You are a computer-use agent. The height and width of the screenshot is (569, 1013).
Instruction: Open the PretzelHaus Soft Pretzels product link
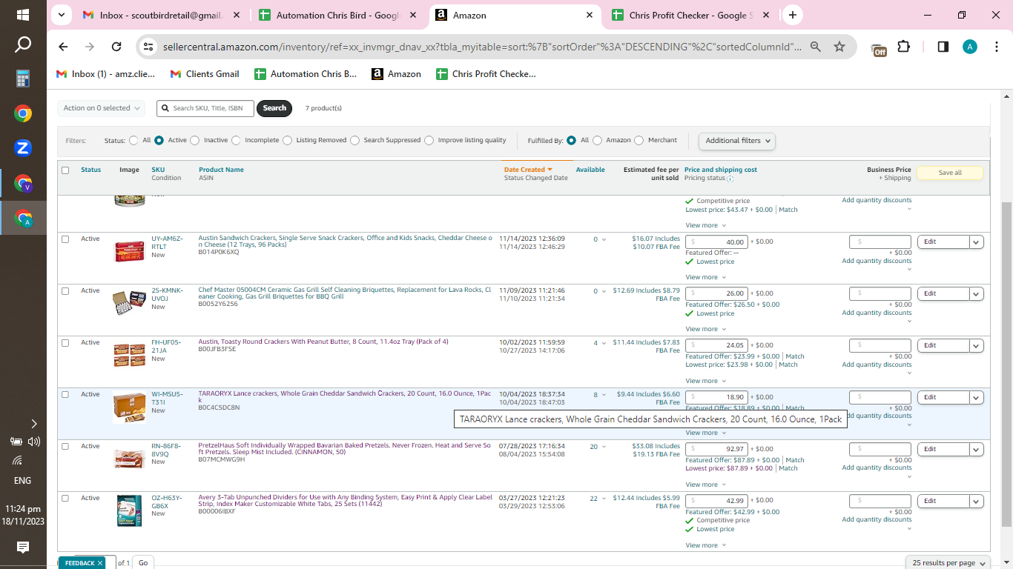pyautogui.click(x=344, y=450)
